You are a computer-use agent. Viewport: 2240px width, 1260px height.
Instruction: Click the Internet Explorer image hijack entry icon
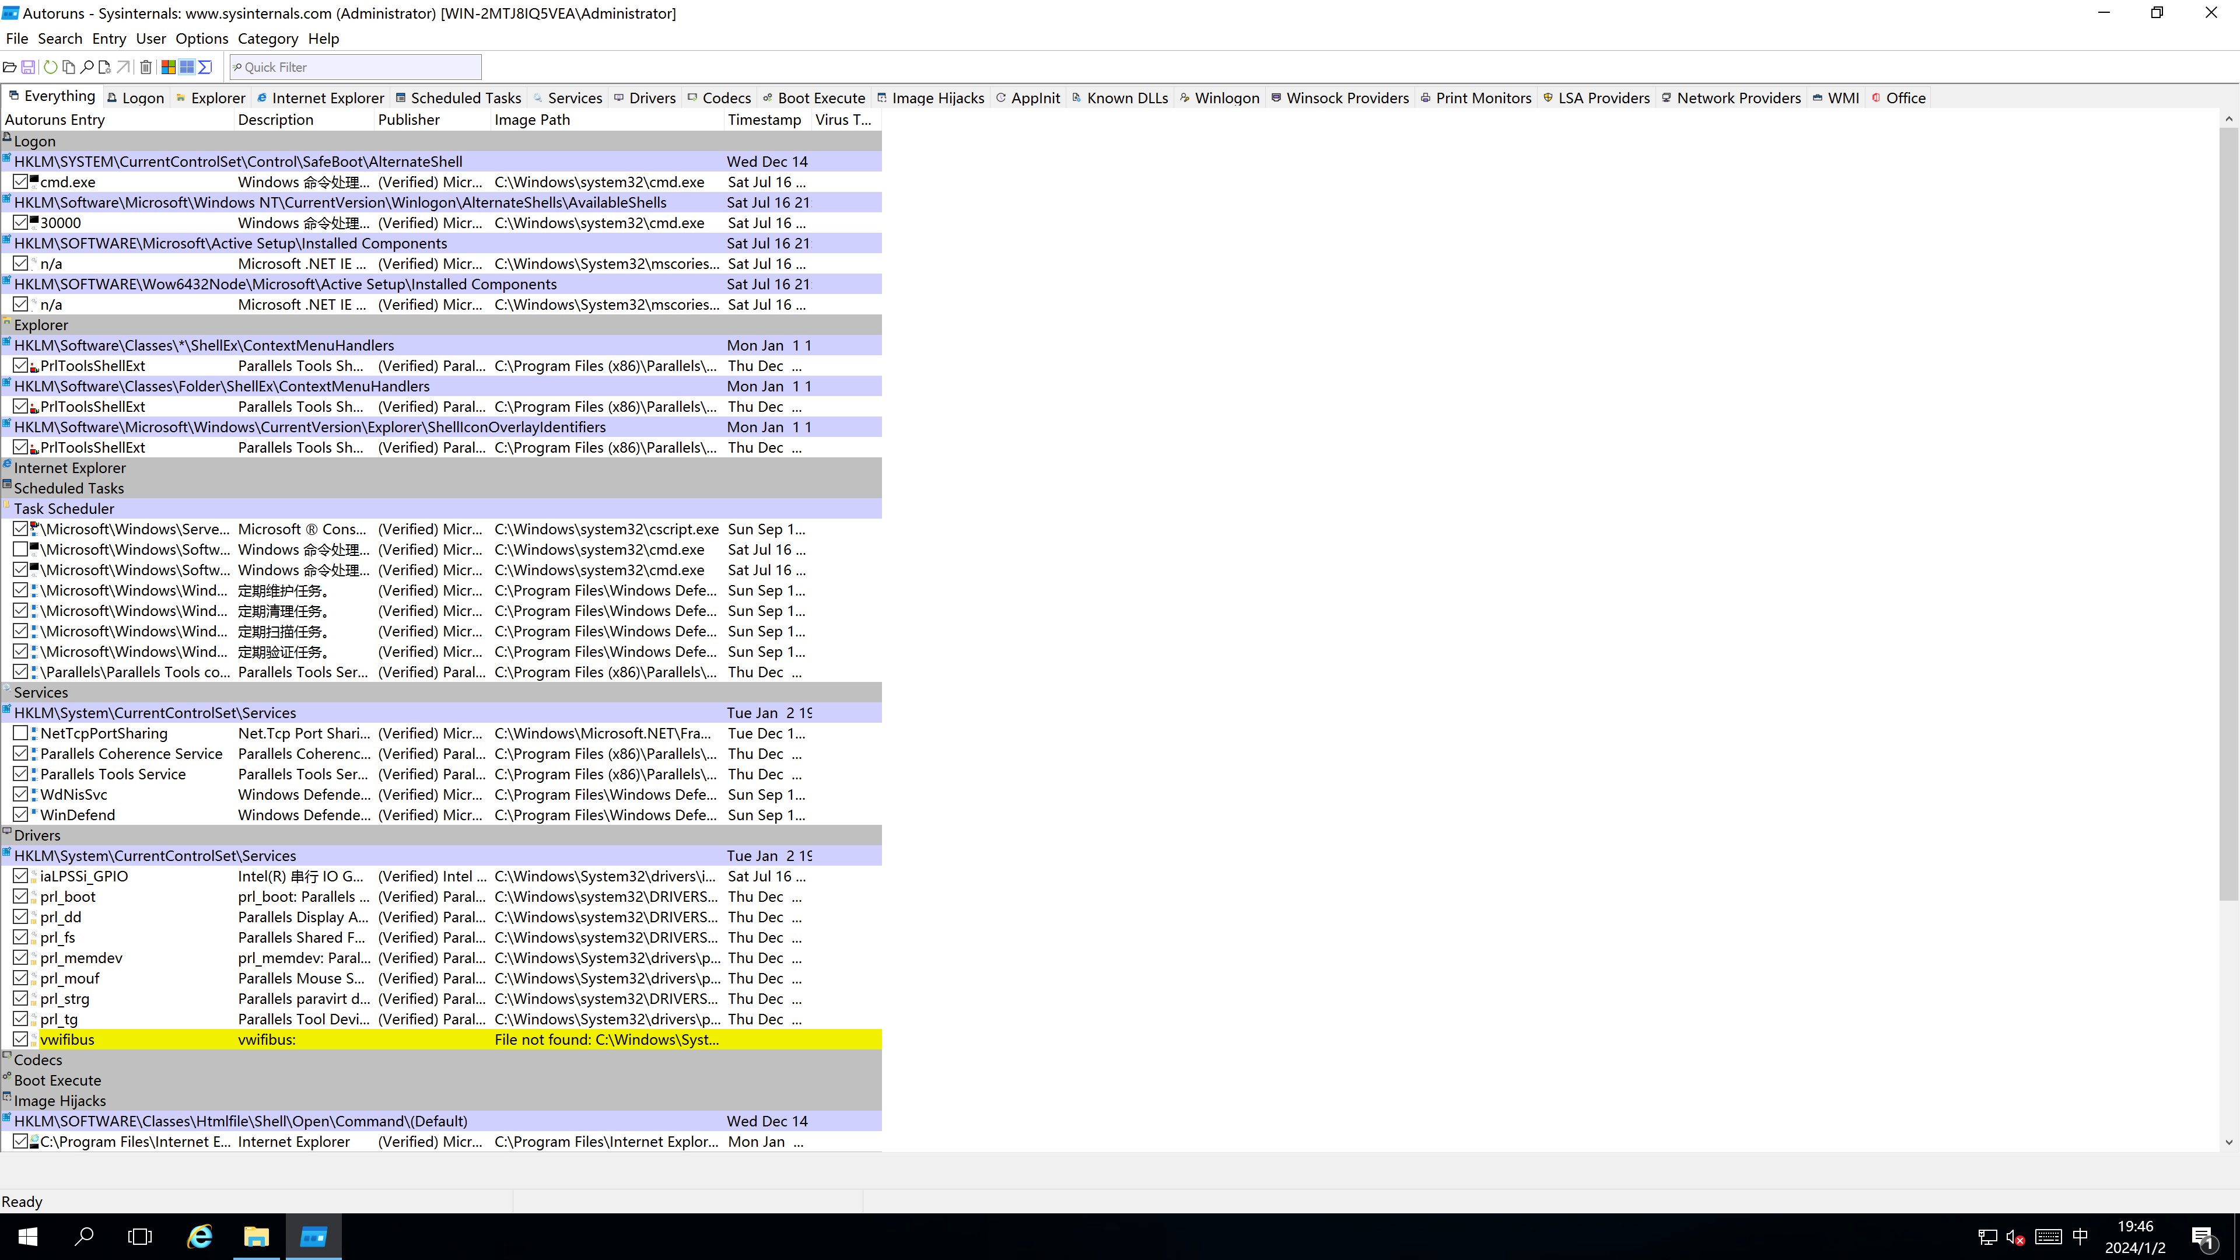point(35,1141)
